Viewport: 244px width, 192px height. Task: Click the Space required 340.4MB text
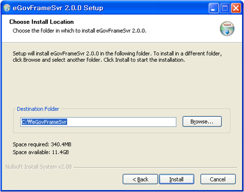click(x=42, y=144)
